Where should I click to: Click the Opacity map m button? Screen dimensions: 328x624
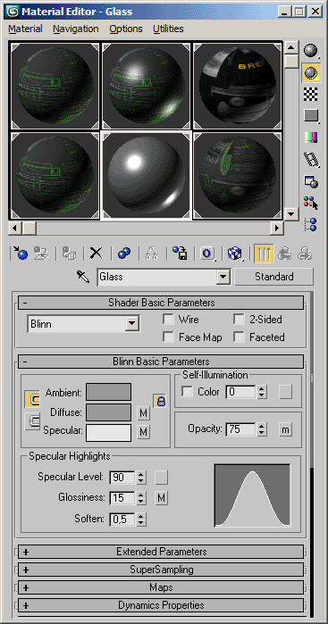click(x=285, y=429)
